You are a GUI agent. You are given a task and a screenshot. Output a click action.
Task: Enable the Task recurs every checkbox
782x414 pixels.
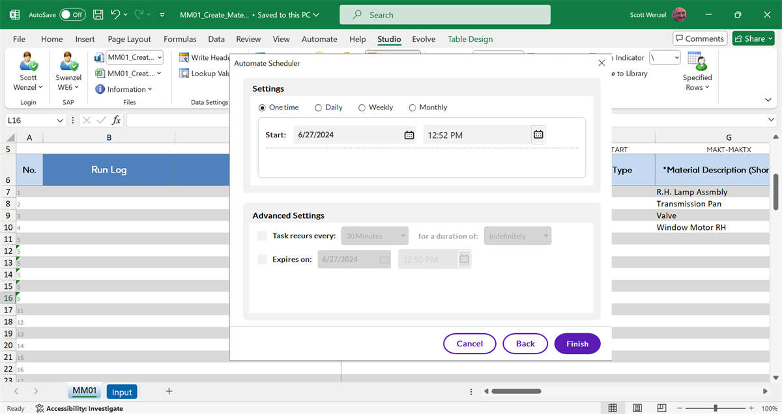[x=262, y=236]
